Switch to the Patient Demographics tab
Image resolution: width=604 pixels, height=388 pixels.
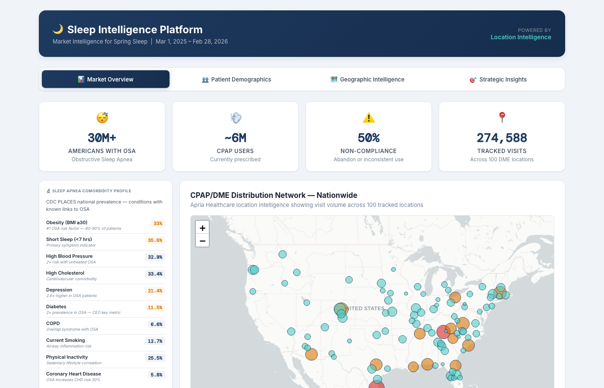coord(236,79)
